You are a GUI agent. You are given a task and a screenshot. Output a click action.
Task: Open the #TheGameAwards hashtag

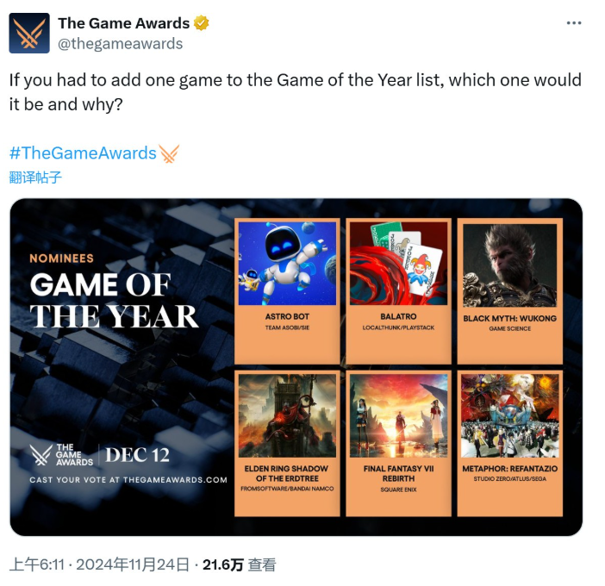pyautogui.click(x=83, y=153)
